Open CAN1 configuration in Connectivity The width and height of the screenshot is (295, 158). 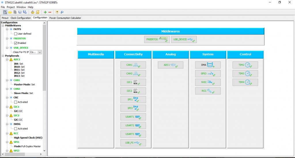coord(133,65)
